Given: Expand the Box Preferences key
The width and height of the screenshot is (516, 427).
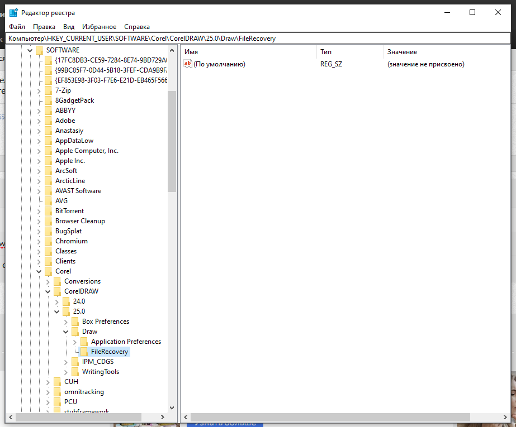Looking at the screenshot, I should click(x=66, y=322).
